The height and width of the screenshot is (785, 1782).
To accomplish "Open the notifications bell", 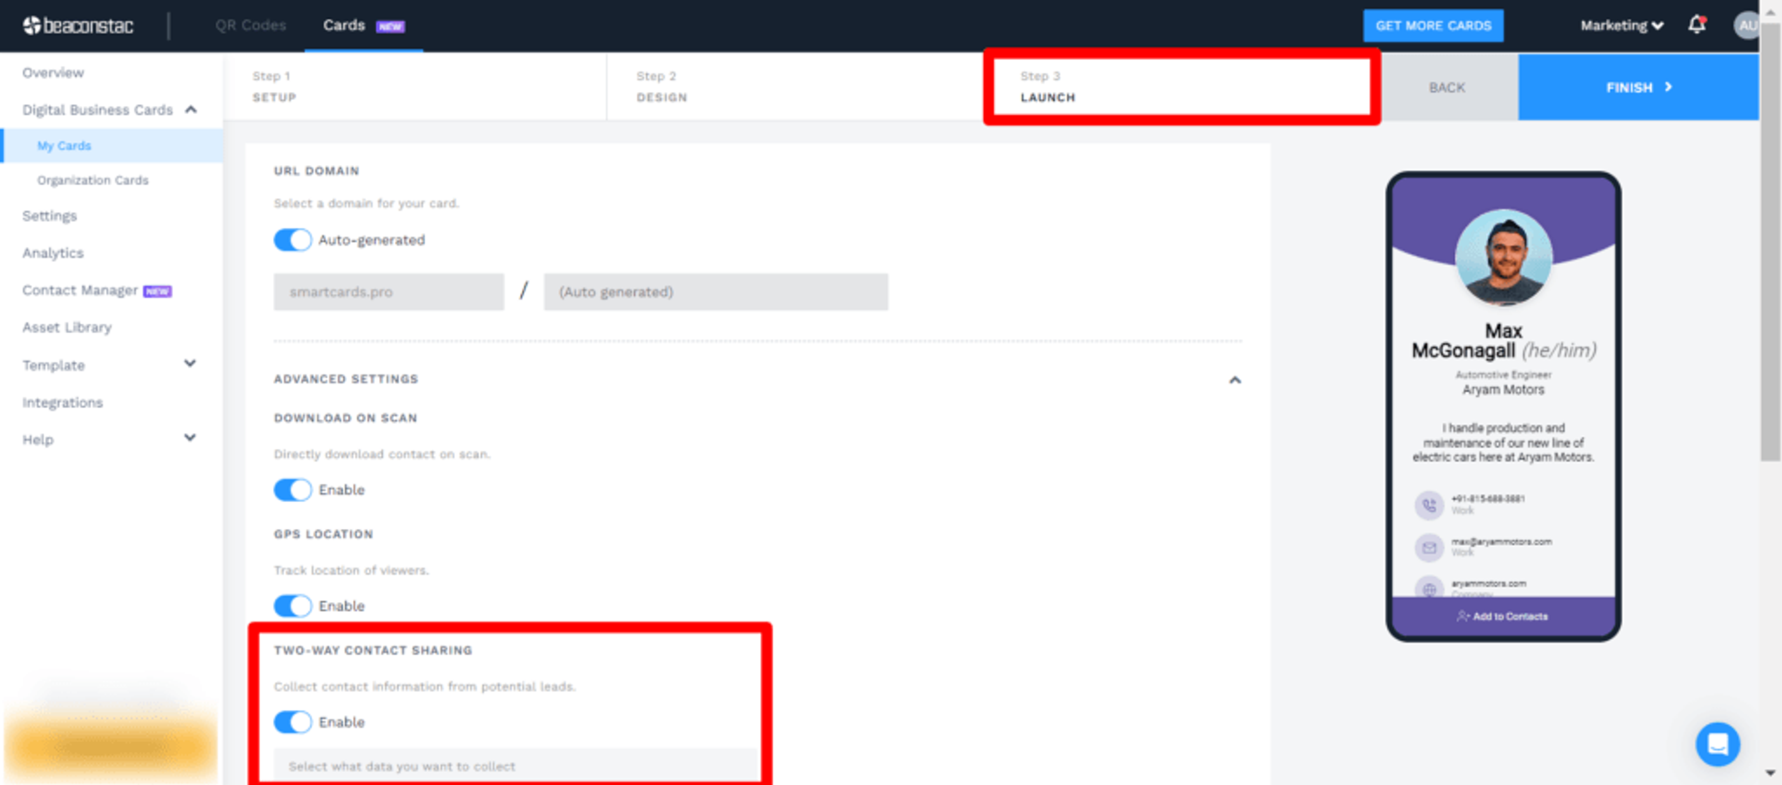I will [1696, 26].
